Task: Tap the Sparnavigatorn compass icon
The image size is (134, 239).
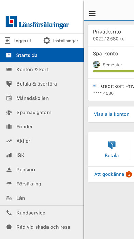Action: pyautogui.click(x=9, y=112)
